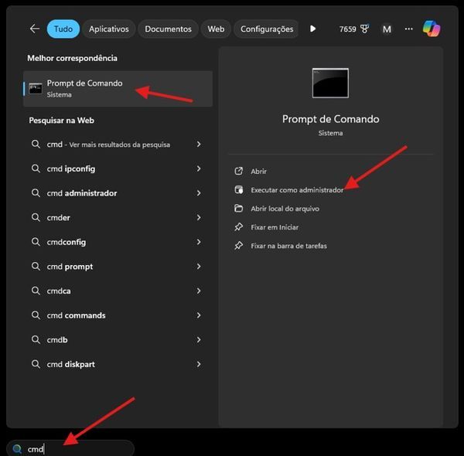Expand the cmd diskpart suggestion chevron
This screenshot has height=456, width=464.
pyautogui.click(x=199, y=364)
